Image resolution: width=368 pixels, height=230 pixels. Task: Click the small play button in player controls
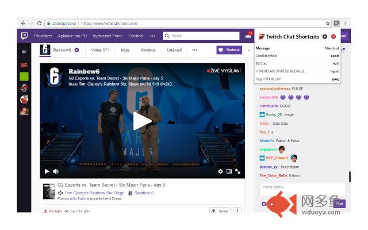(47, 171)
